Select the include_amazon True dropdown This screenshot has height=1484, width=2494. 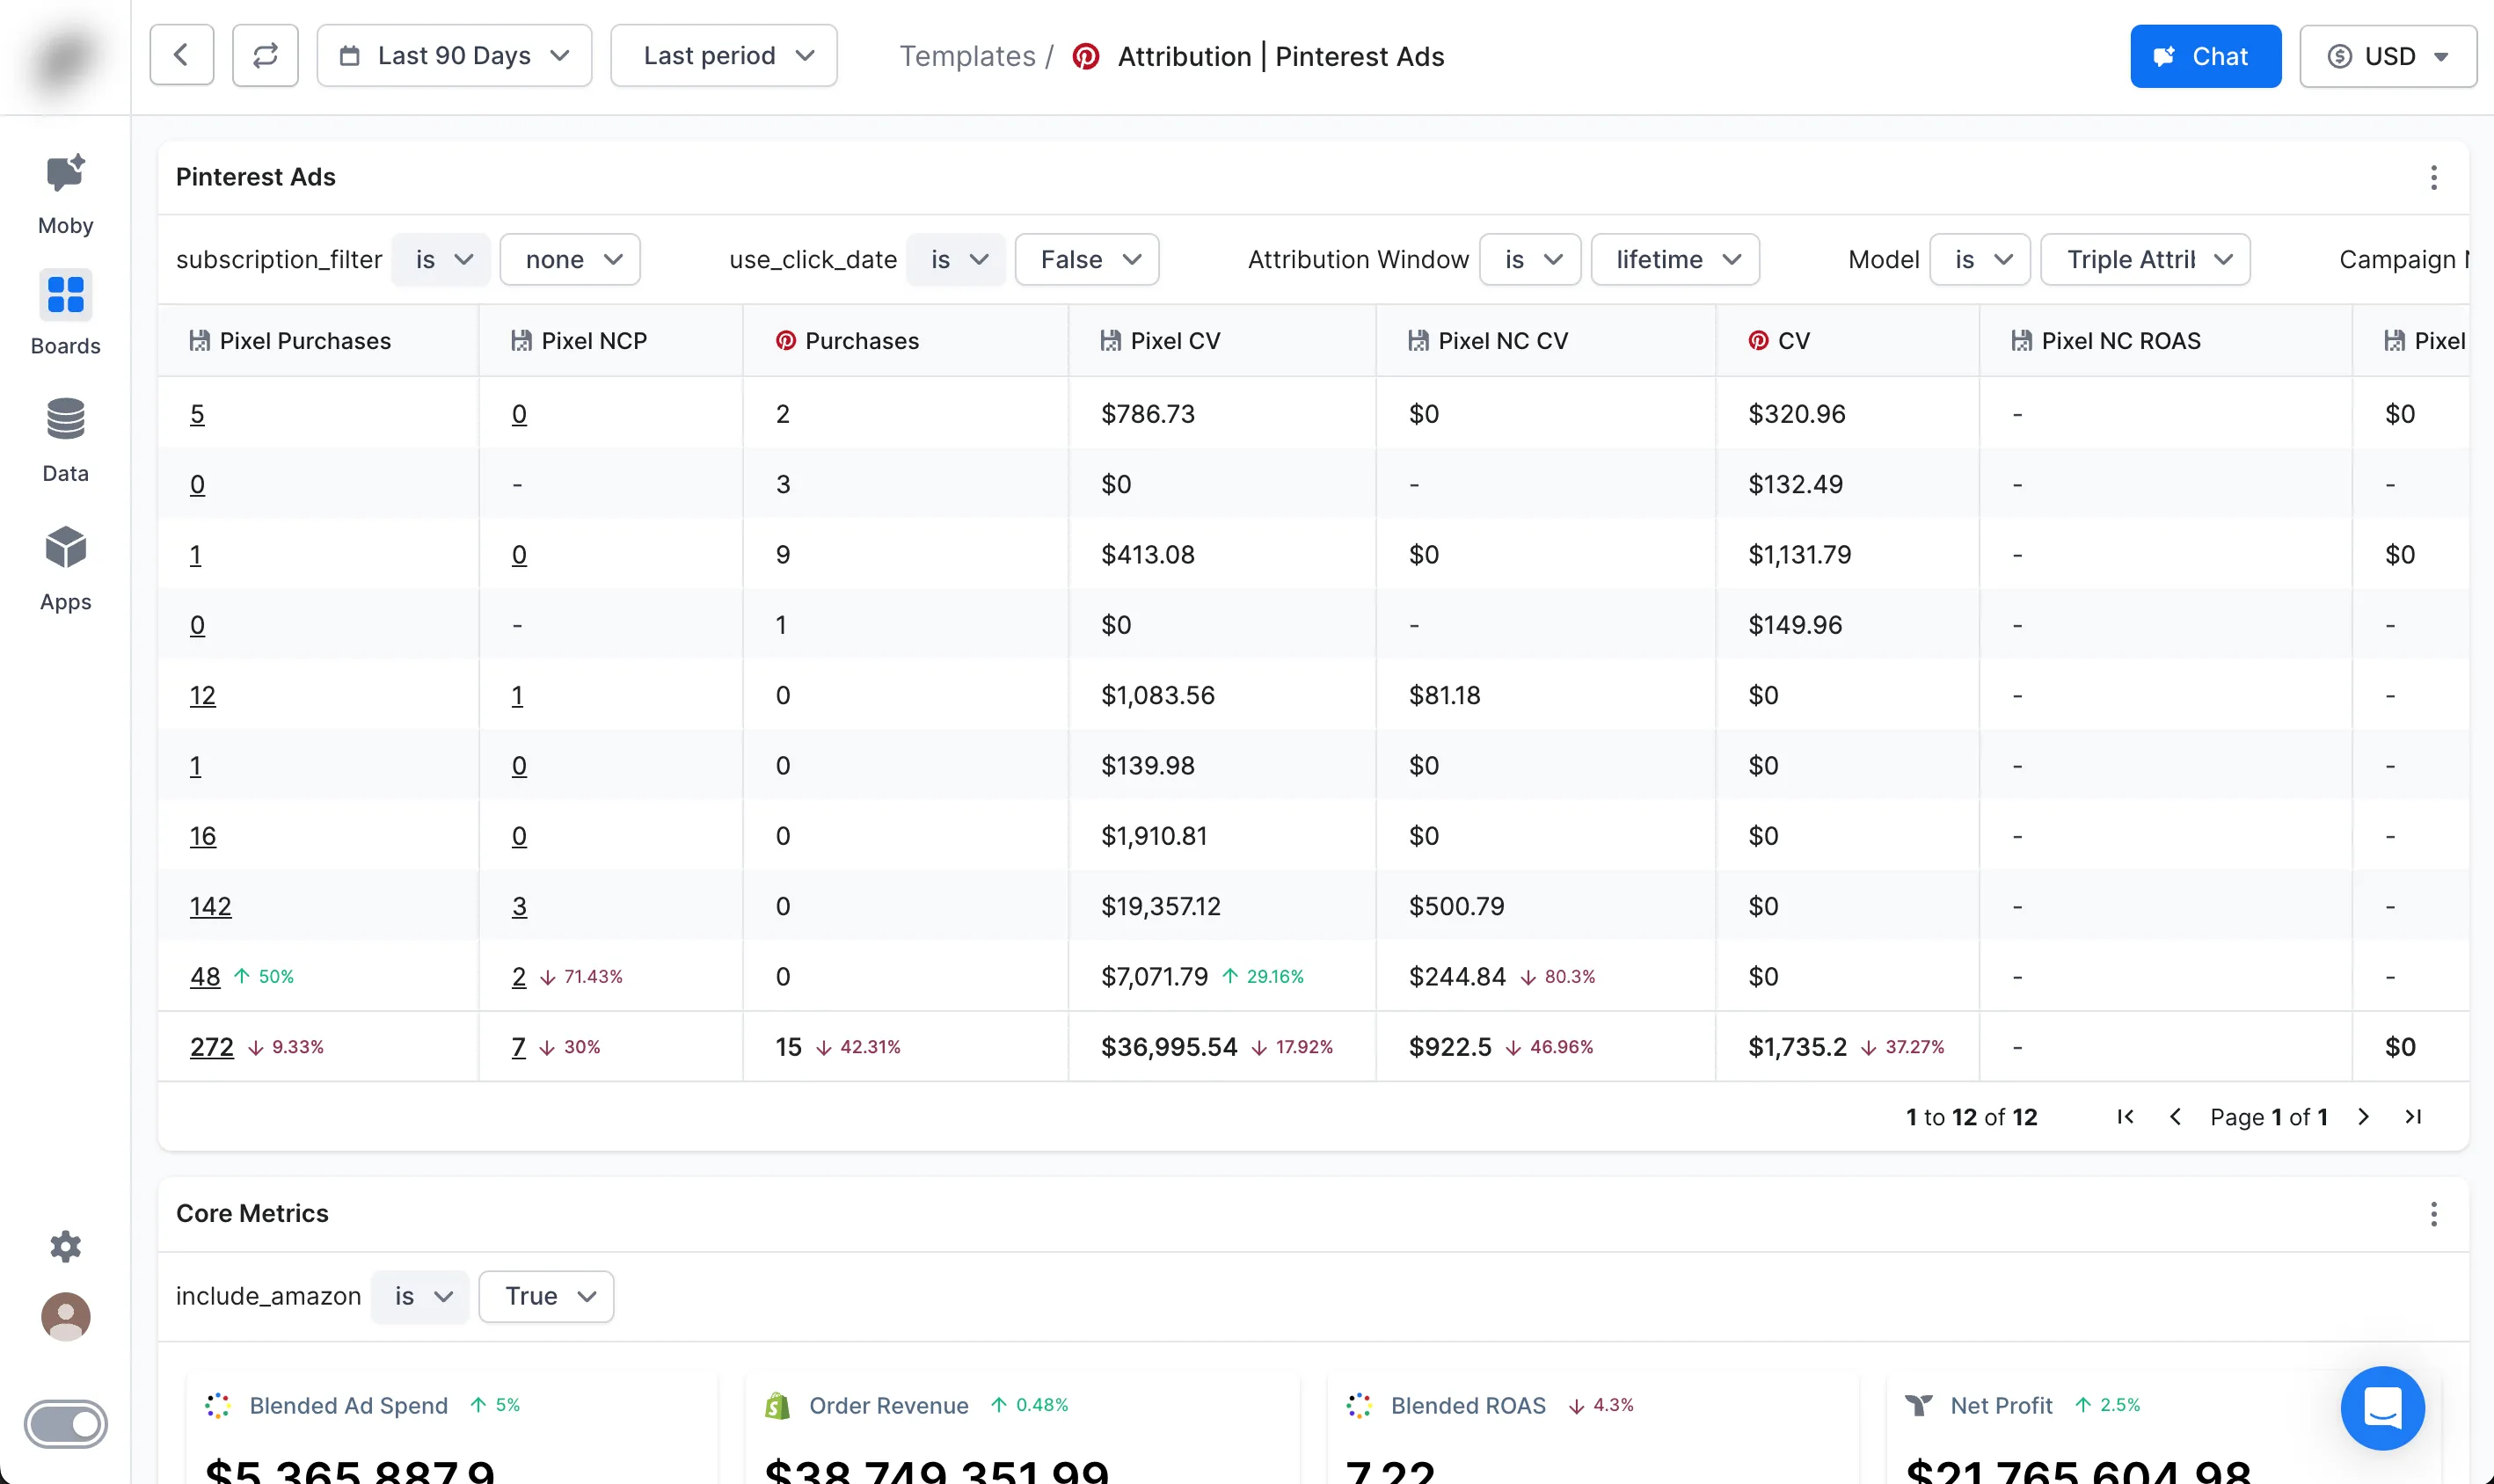546,1297
